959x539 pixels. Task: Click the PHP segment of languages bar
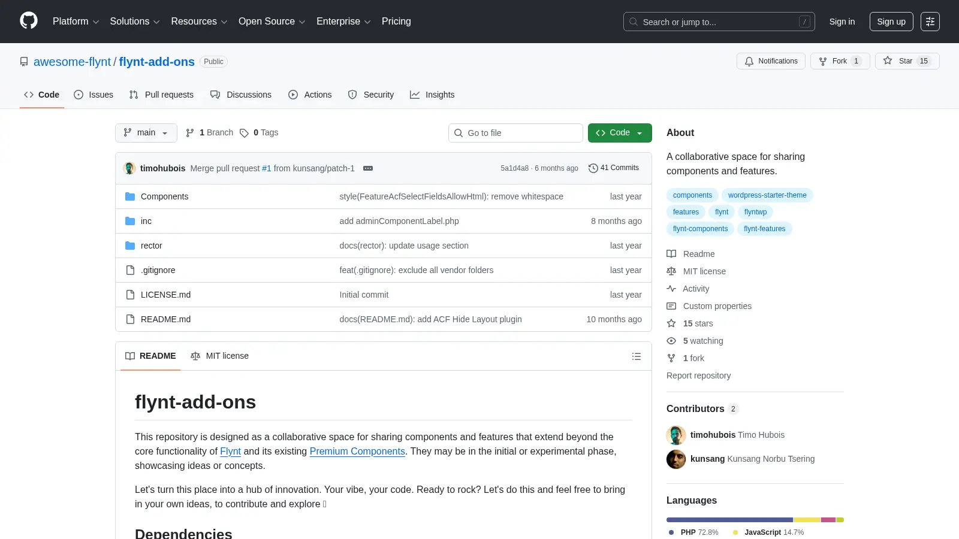coord(729,520)
